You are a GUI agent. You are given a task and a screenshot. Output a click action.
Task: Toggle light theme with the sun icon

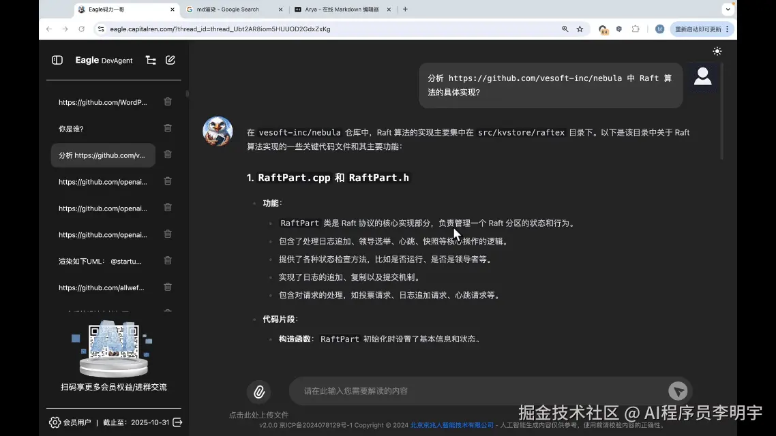(x=717, y=51)
